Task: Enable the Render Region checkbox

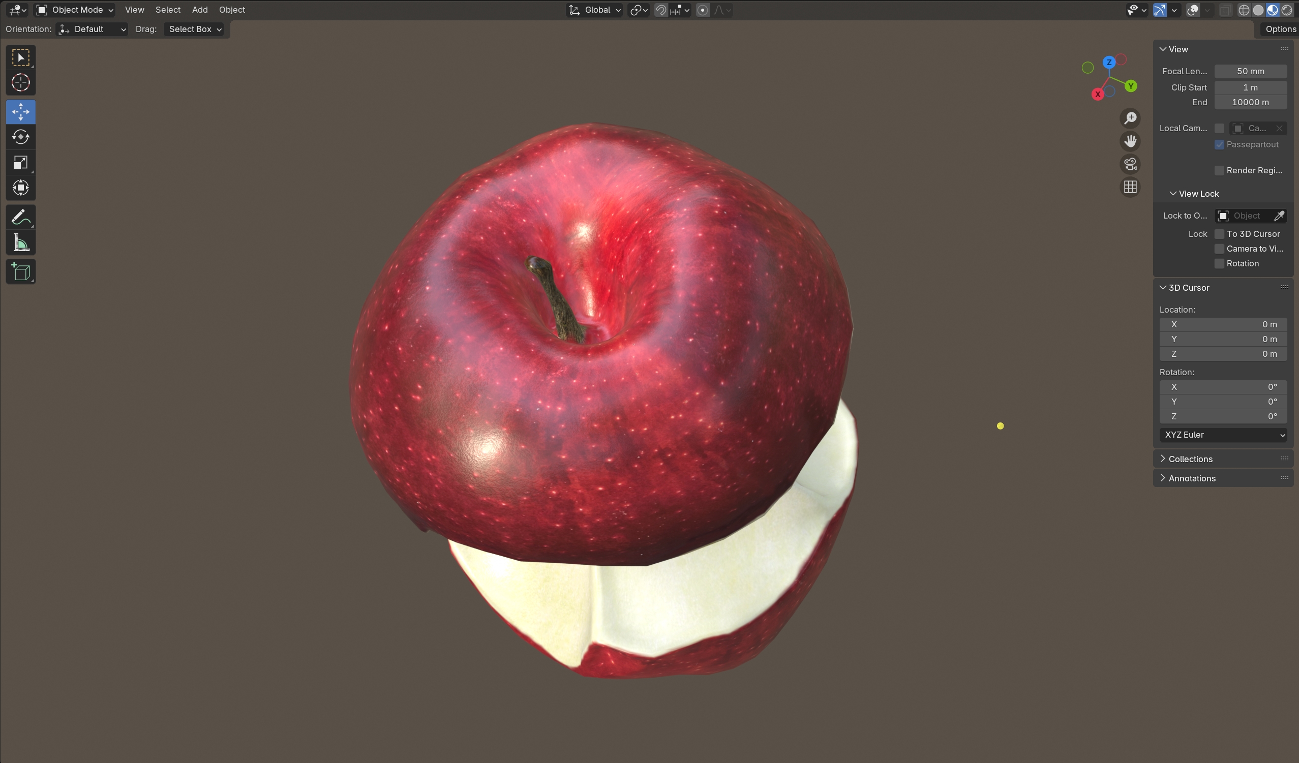Action: click(1219, 171)
